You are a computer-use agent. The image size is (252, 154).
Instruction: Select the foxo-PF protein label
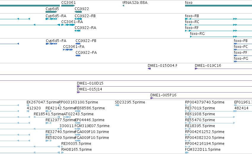pos(240,53)
